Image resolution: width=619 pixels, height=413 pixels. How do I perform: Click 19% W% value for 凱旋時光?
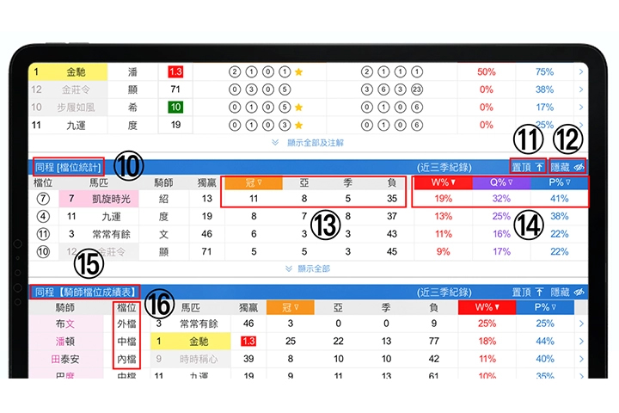pos(443,199)
